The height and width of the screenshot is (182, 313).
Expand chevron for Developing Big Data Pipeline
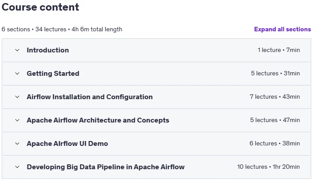(x=17, y=167)
